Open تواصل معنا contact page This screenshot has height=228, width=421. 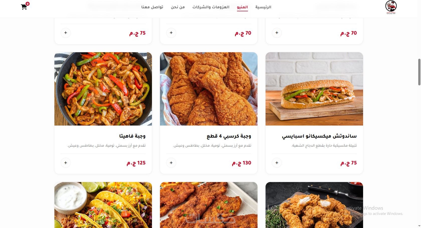152,7
